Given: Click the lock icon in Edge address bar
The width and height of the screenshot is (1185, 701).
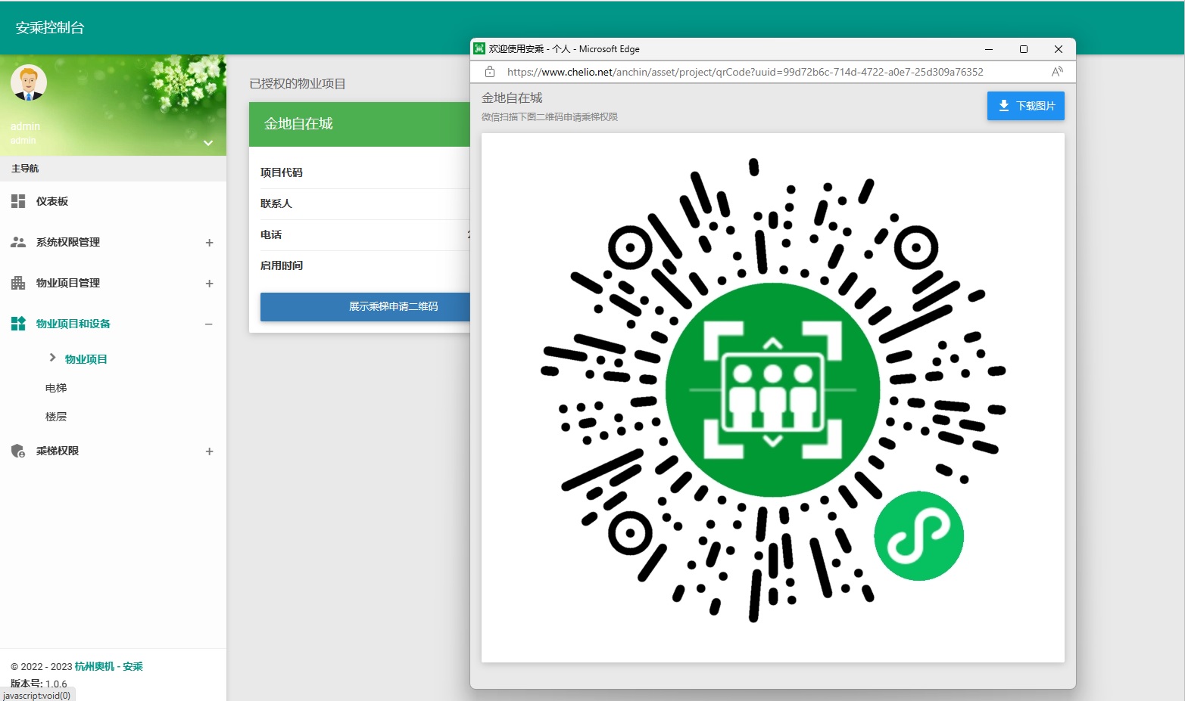Looking at the screenshot, I should click(x=490, y=72).
